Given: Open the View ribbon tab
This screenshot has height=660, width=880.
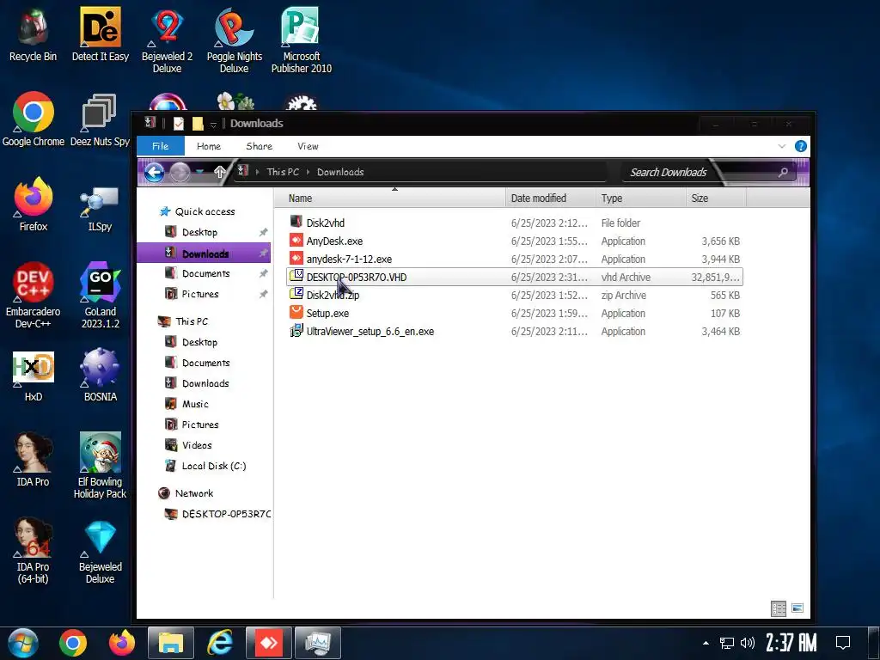Looking at the screenshot, I should pos(308,146).
